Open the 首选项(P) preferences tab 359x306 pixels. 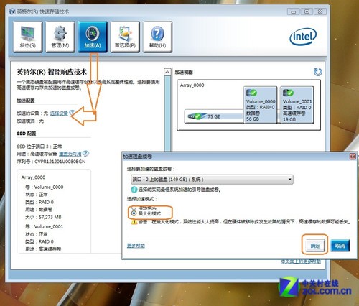tap(125, 37)
